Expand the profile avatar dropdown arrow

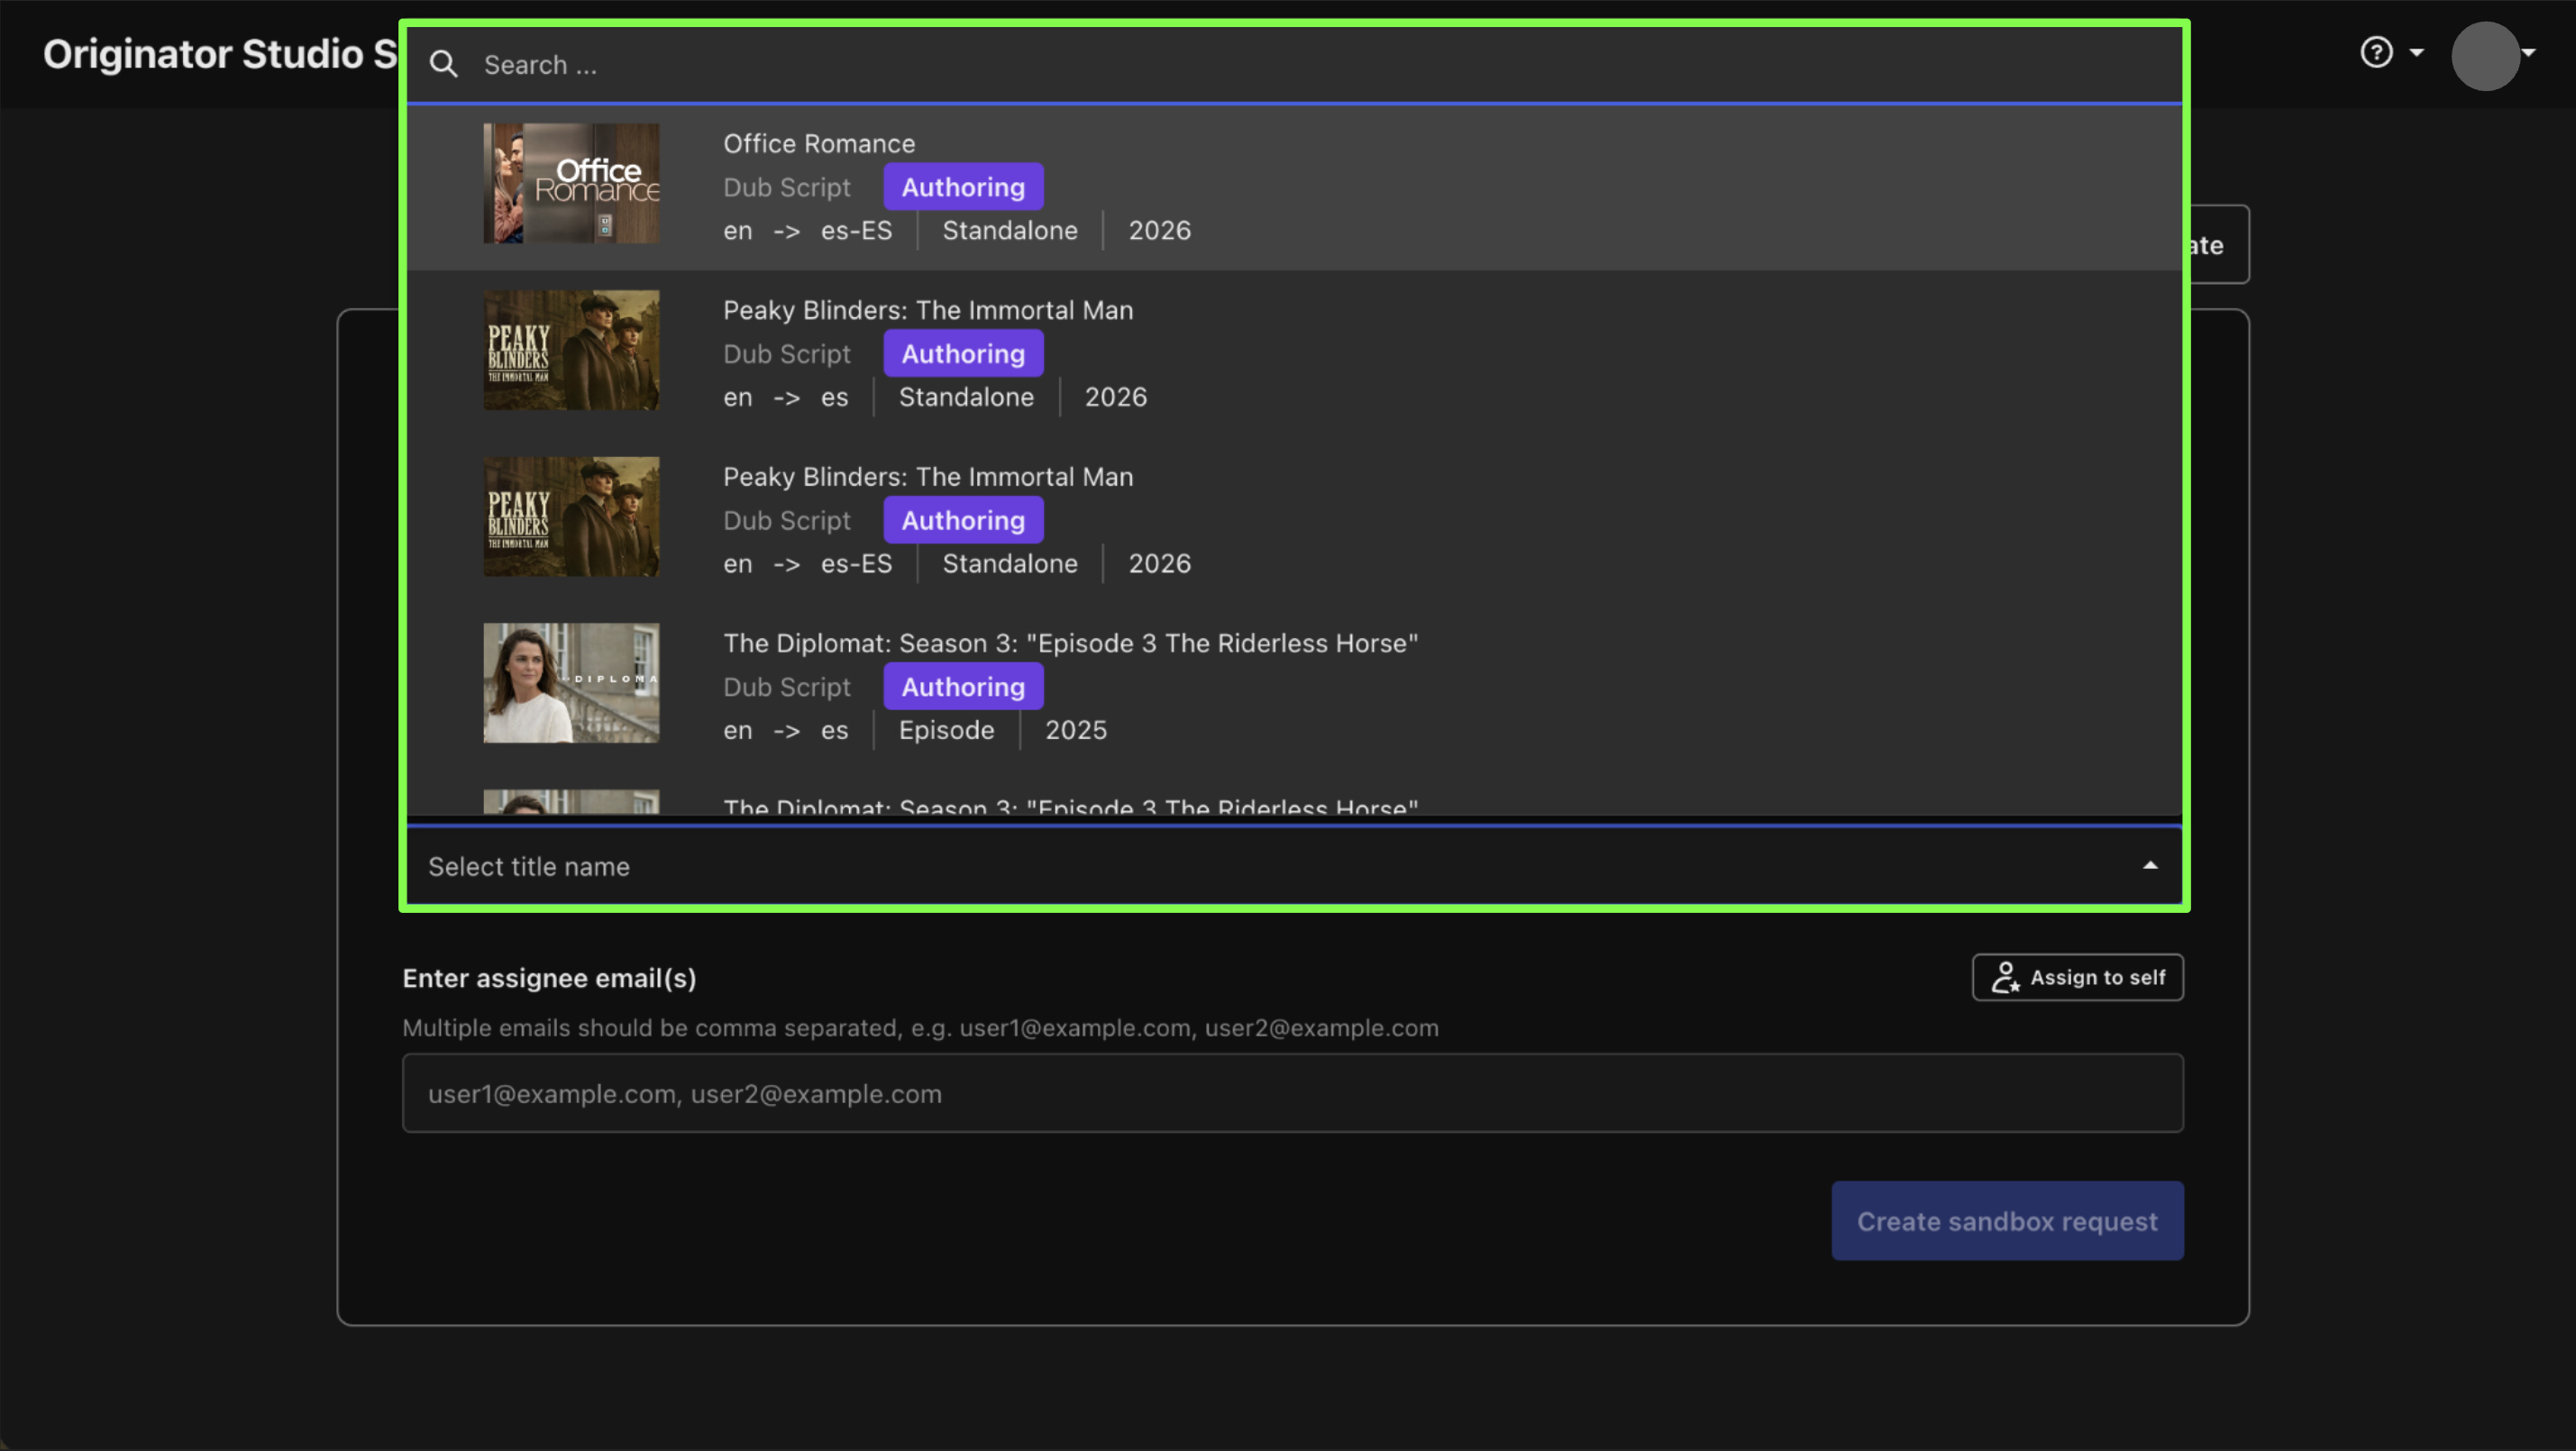pos(2529,53)
